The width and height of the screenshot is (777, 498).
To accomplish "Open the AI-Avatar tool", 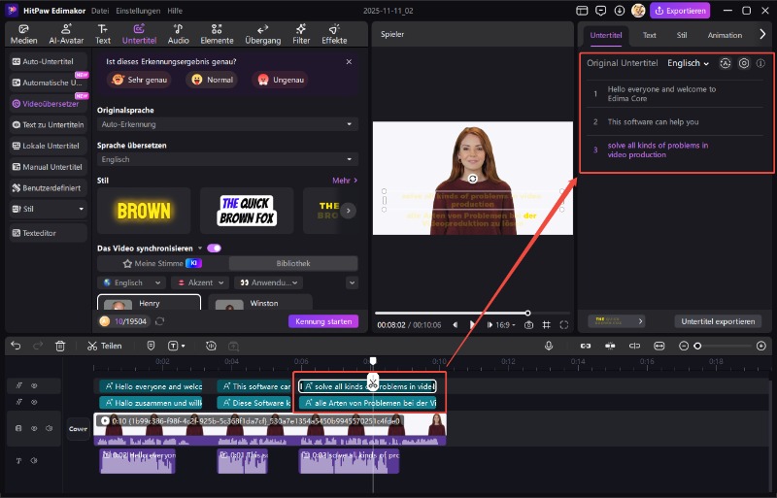I will (64, 34).
